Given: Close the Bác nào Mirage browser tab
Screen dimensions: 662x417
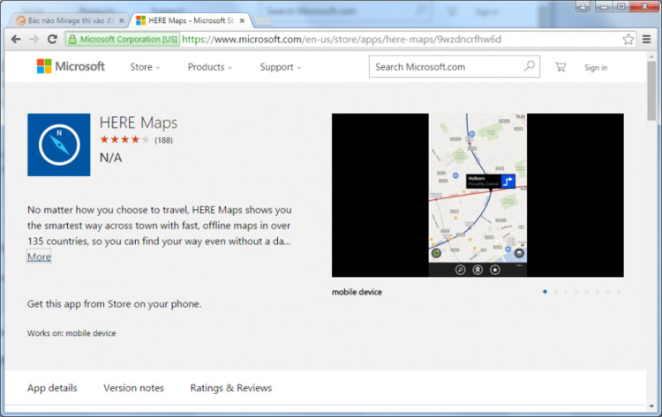Looking at the screenshot, I should point(122,20).
